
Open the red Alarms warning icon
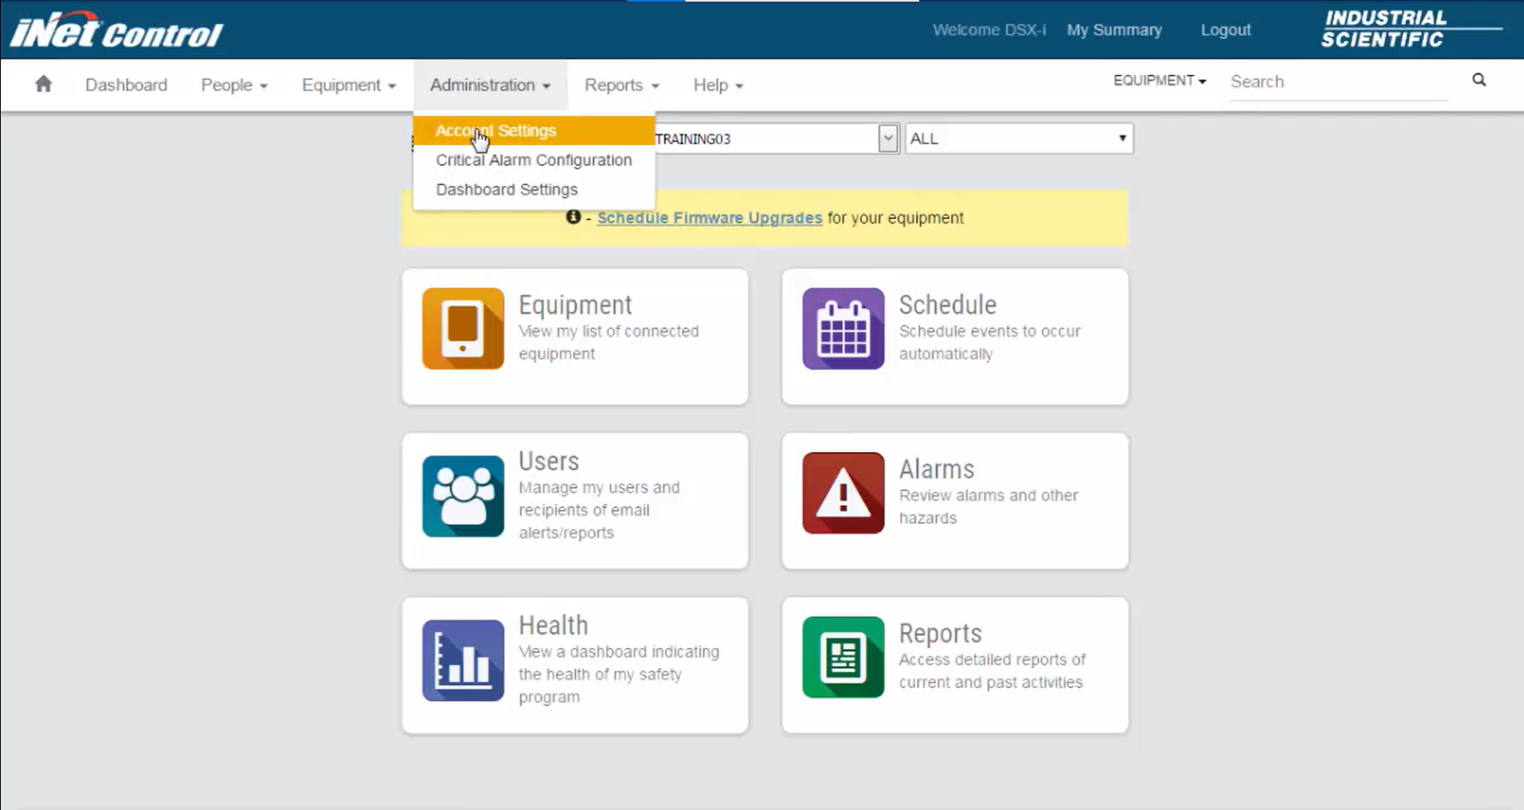coord(843,492)
